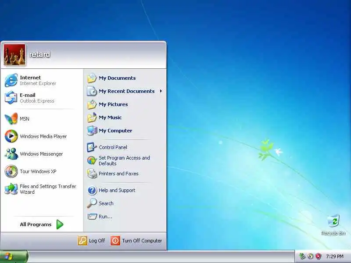Launch the Tour Windows XP icon
The width and height of the screenshot is (351, 263).
click(x=11, y=171)
